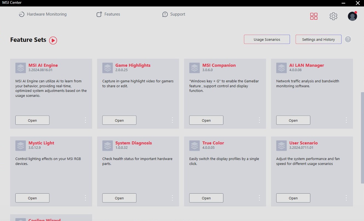Open MSI AI Engine feature

(x=32, y=120)
